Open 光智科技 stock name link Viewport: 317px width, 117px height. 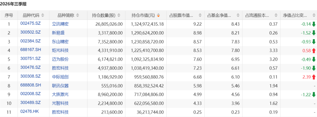pos(60,104)
